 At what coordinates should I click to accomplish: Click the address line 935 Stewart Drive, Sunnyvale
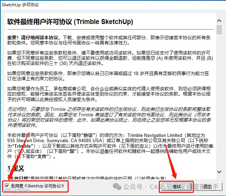pos(56,140)
